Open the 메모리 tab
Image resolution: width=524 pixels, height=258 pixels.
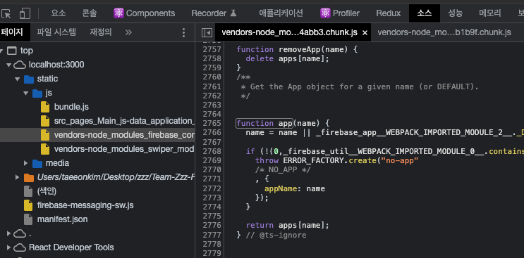[x=490, y=13]
